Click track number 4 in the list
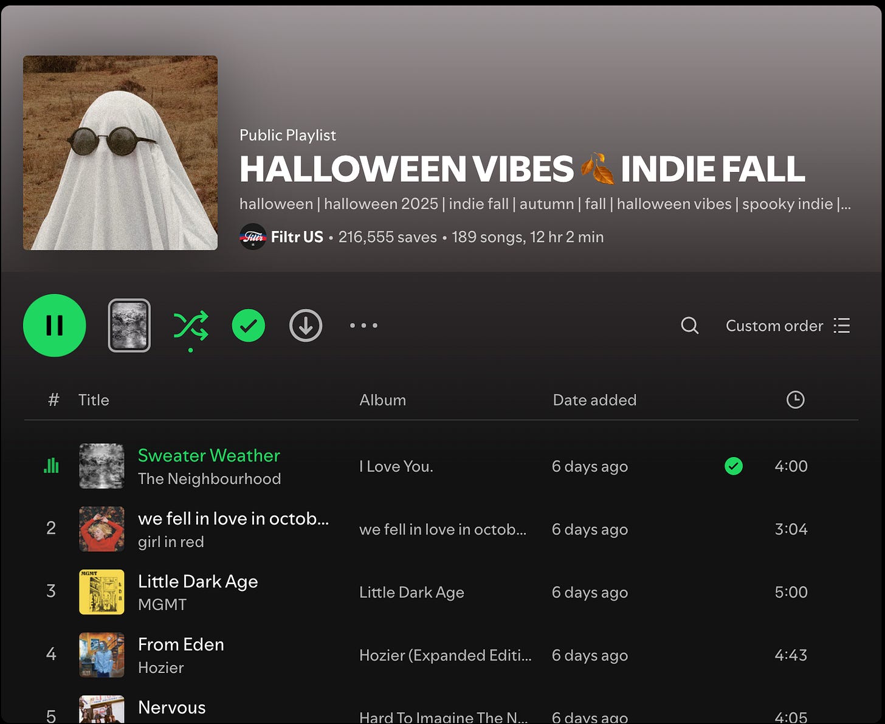This screenshot has width=885, height=724. pos(51,653)
